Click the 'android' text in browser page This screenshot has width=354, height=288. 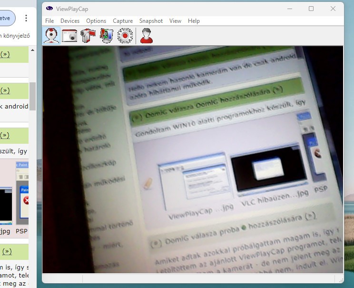(x=17, y=106)
